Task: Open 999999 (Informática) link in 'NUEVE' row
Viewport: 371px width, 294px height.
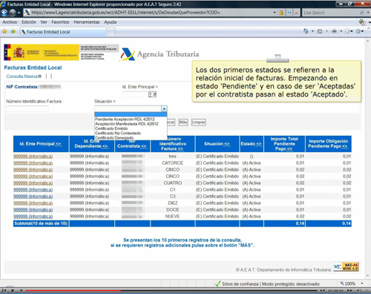Action: click(33, 217)
